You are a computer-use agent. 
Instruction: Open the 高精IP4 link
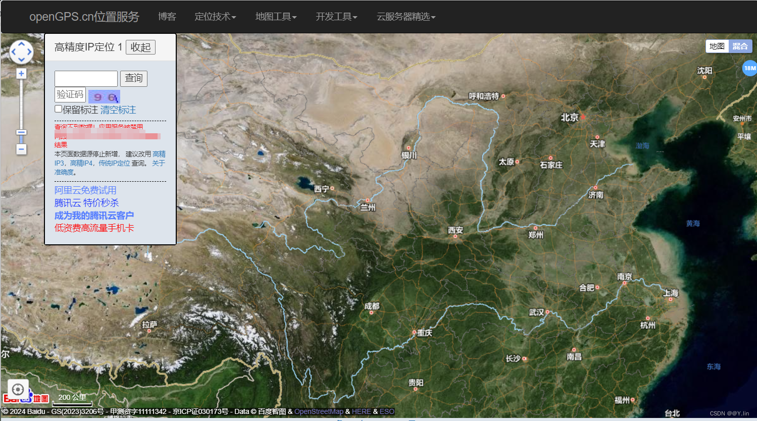point(81,163)
